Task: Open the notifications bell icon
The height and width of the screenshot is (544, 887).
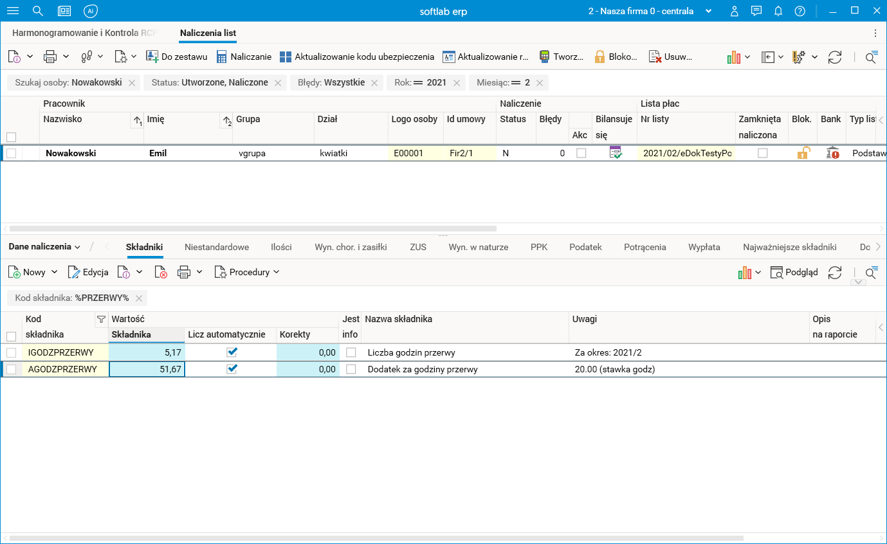Action: (778, 11)
